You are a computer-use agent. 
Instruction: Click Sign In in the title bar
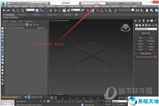pyautogui.click(x=122, y=3)
